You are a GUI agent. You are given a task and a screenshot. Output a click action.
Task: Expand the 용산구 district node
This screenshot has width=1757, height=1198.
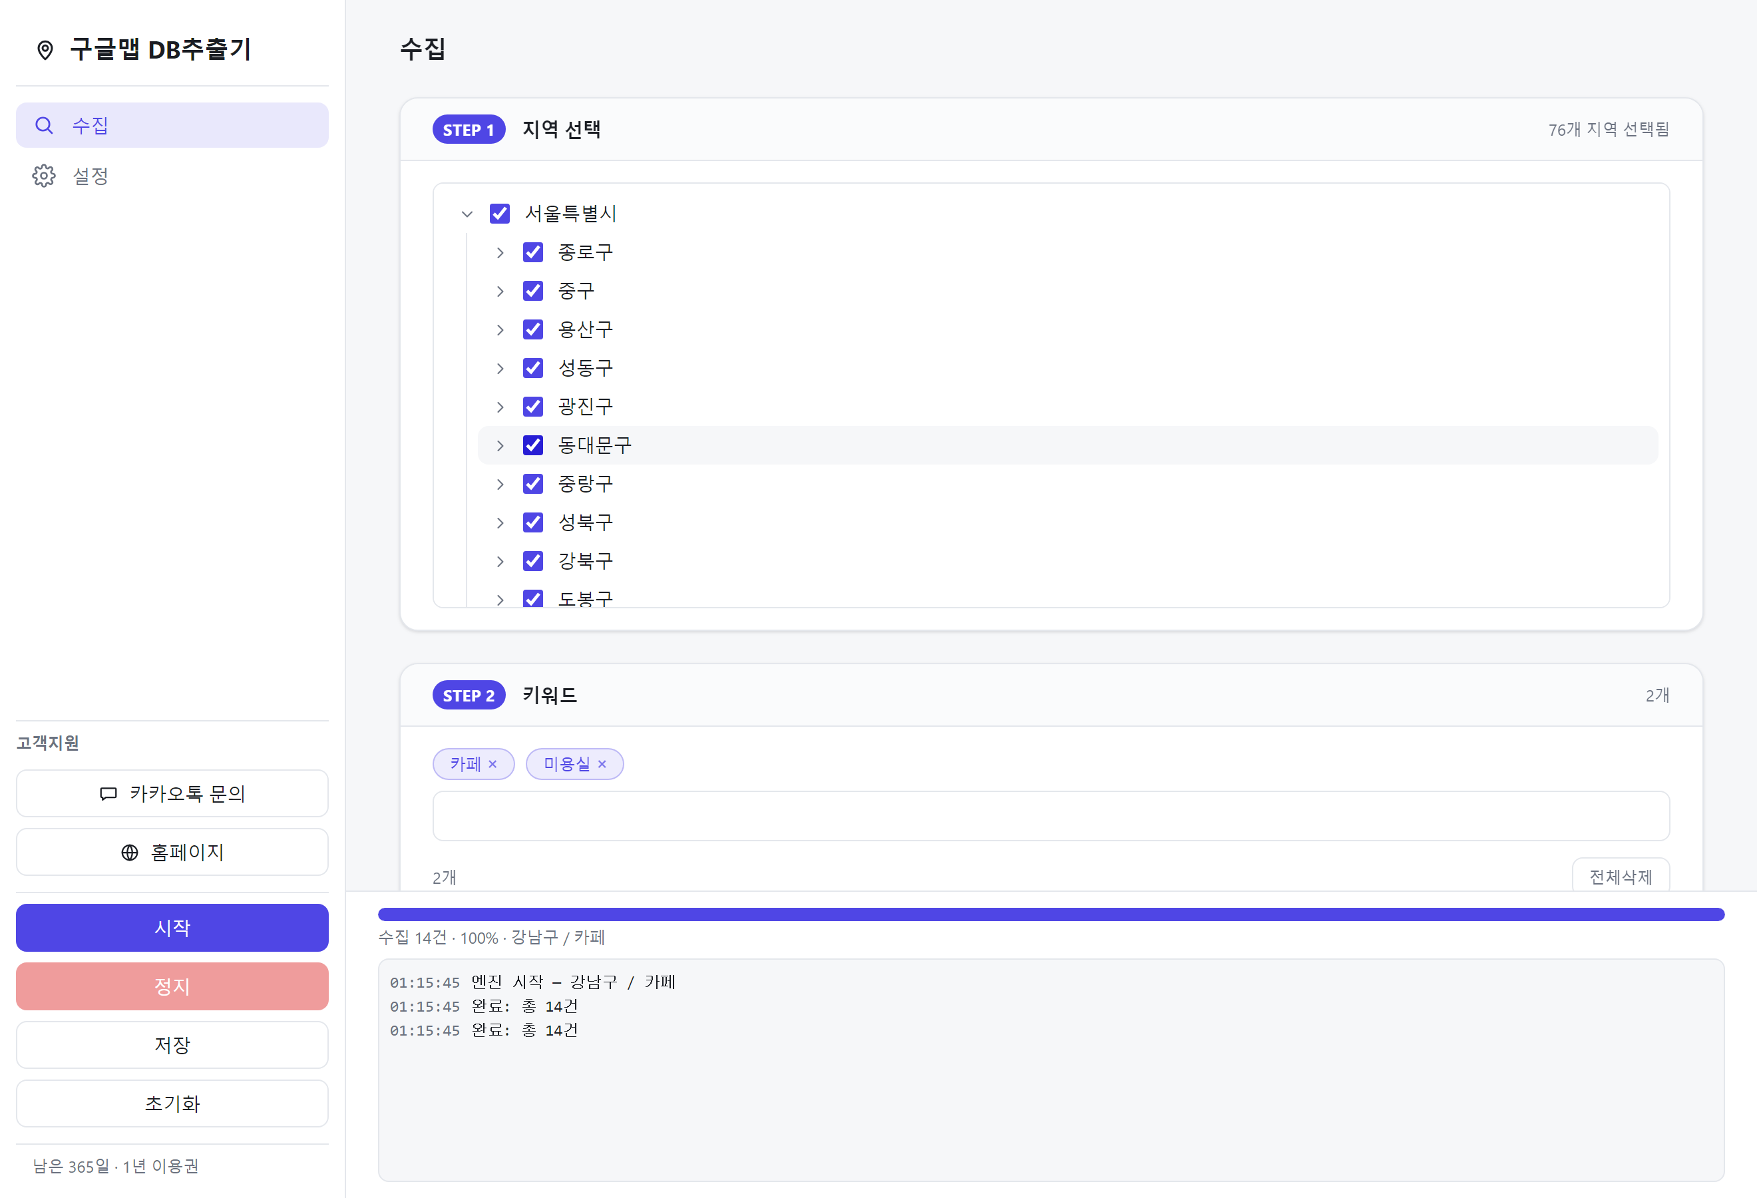[500, 329]
